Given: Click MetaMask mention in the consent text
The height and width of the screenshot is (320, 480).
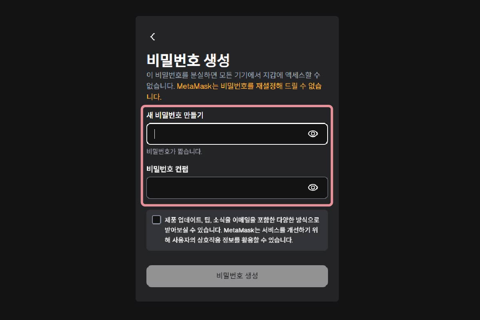Looking at the screenshot, I should tap(240, 230).
